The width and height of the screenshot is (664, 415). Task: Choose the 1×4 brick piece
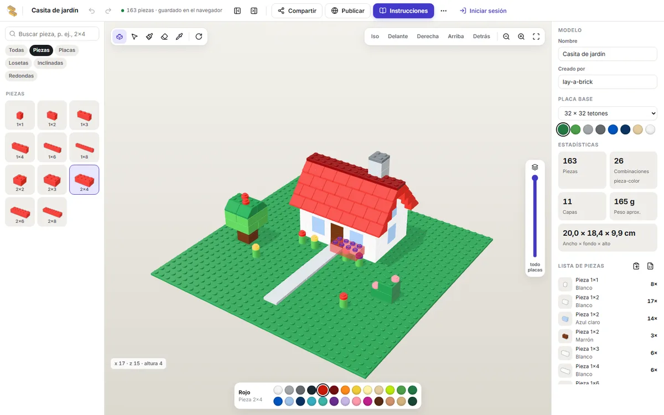click(20, 147)
